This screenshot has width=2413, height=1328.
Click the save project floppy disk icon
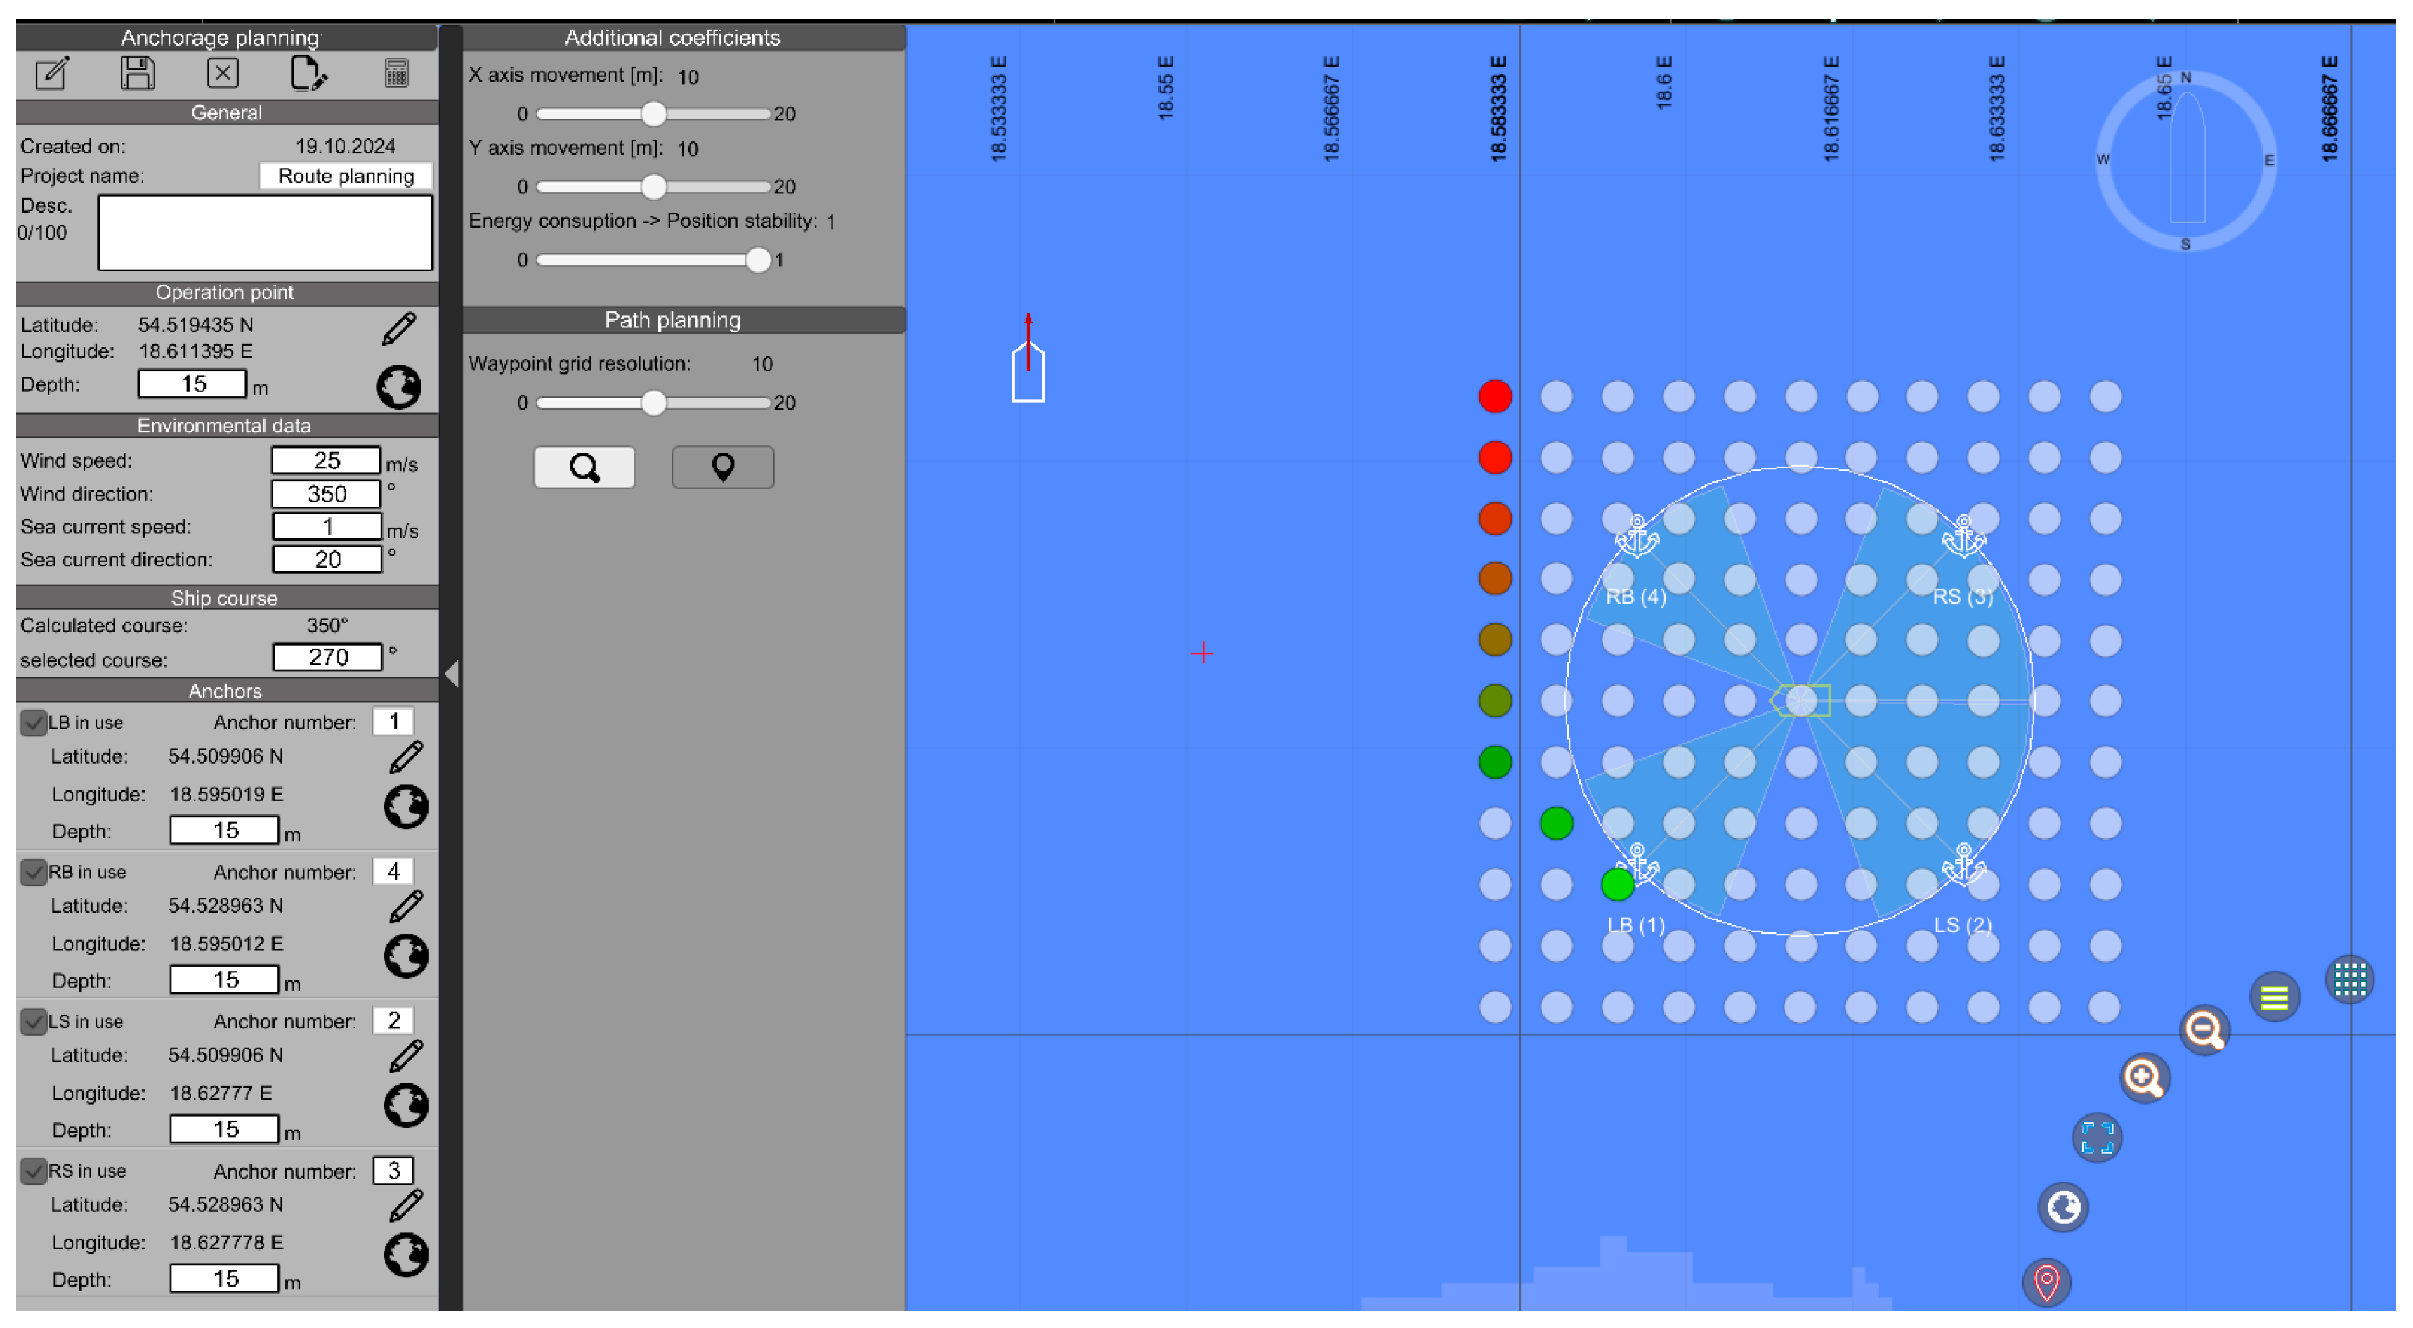coord(138,73)
